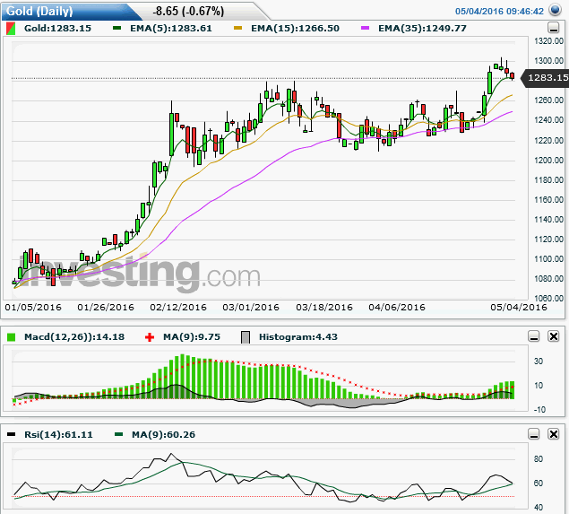Screen dimensions: 569x514
Task: Click the 1100.00 price axis label
Action: tap(549, 259)
